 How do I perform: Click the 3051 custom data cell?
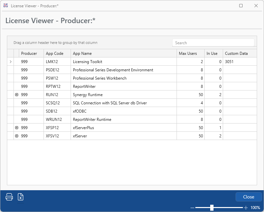(240, 62)
